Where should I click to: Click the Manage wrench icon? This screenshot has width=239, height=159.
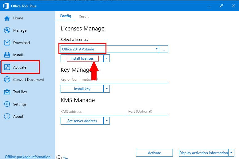click(x=7, y=30)
